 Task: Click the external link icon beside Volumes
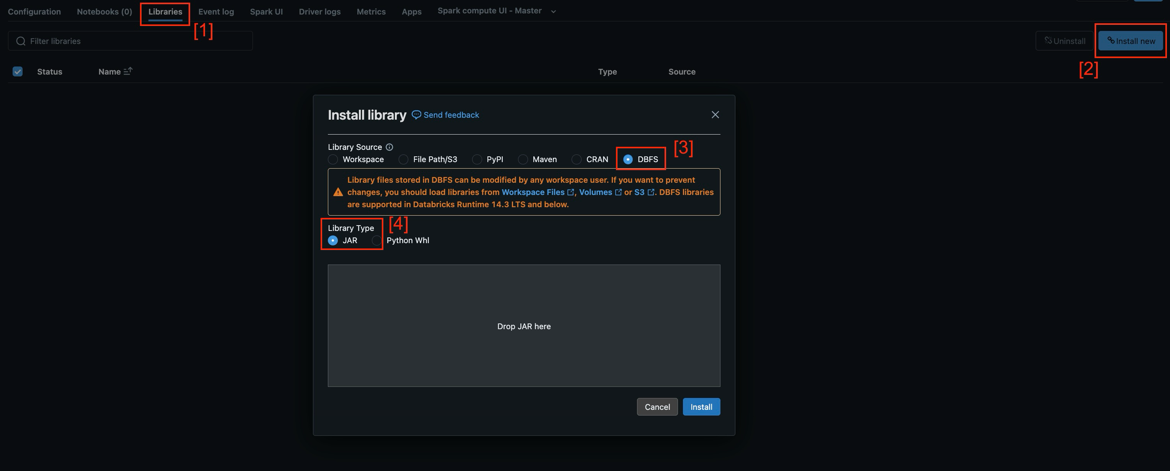pyautogui.click(x=618, y=192)
